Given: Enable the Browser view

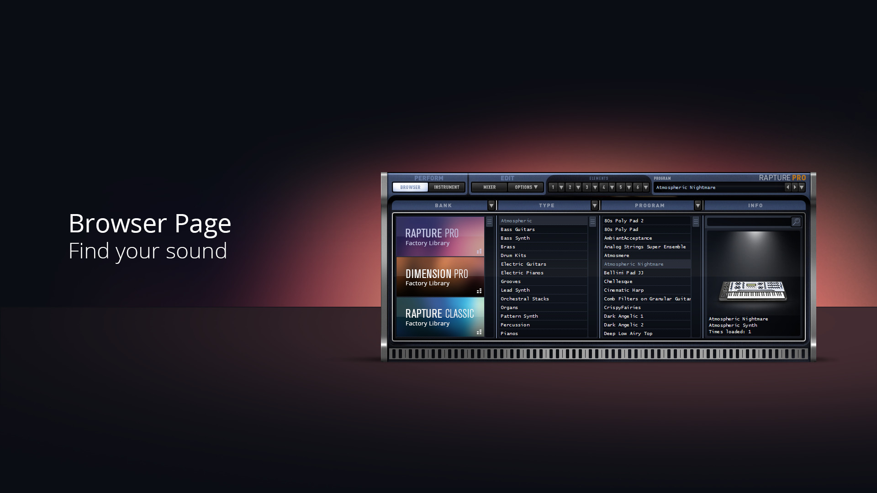Looking at the screenshot, I should [x=409, y=187].
